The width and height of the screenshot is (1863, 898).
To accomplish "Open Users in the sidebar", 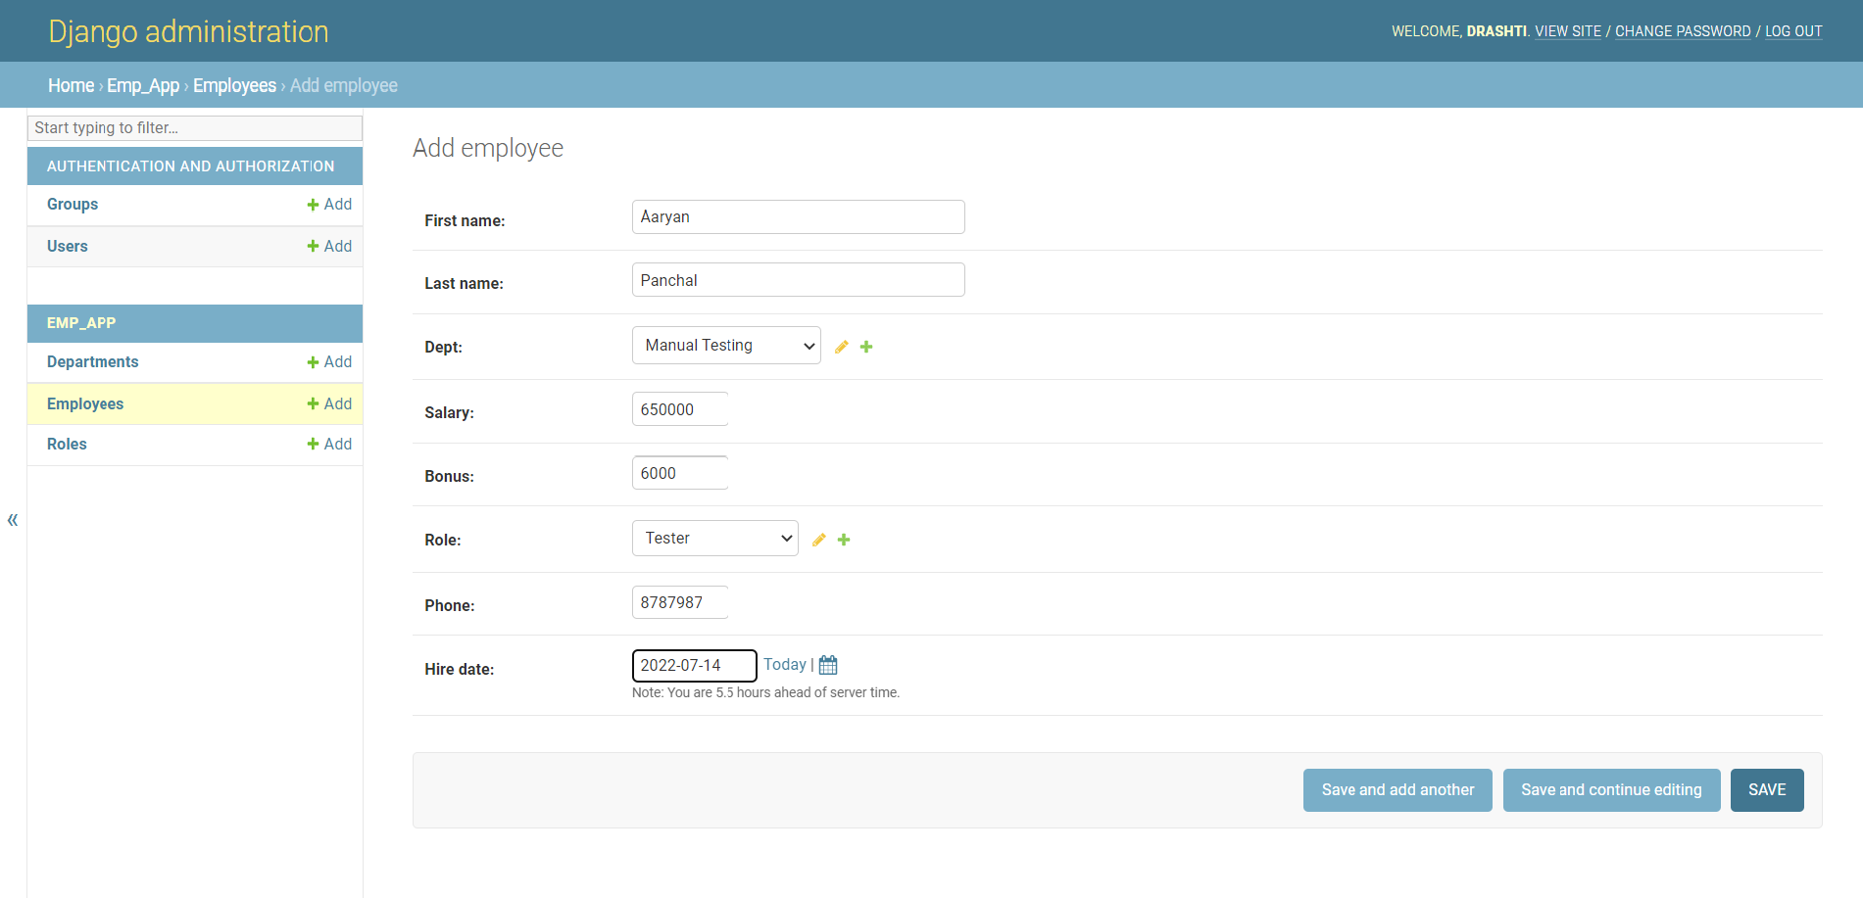I will click(68, 247).
